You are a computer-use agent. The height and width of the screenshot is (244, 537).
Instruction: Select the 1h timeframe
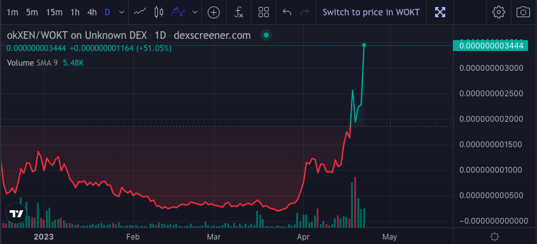(x=75, y=13)
